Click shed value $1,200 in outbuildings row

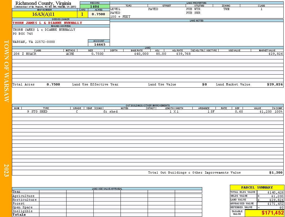pyautogui.click(x=266, y=112)
